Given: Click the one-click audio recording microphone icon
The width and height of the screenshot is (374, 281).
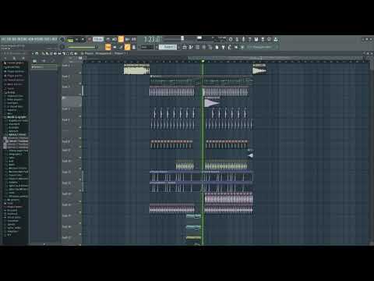Looking at the screenshot, I should (243, 40).
